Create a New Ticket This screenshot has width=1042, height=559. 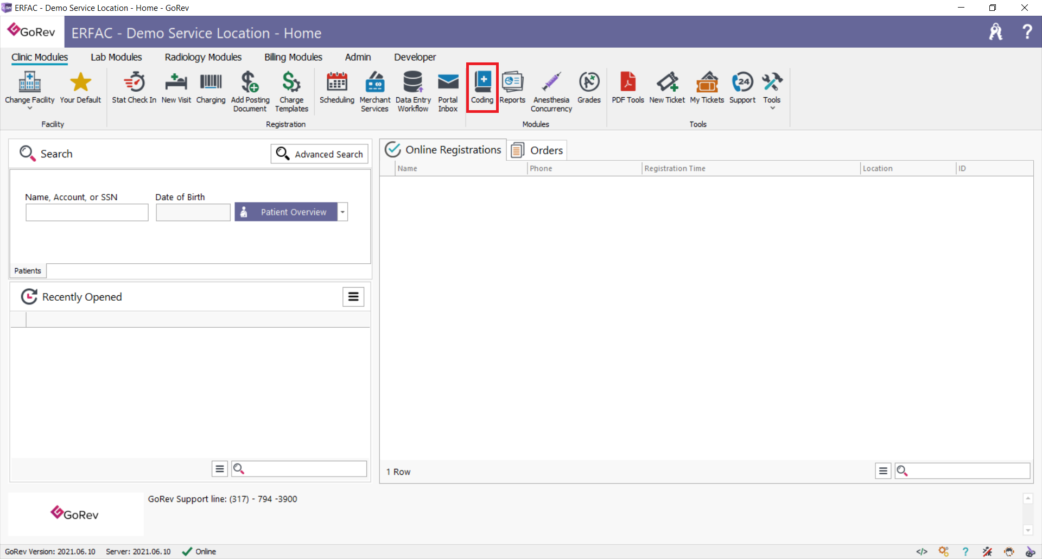(667, 88)
